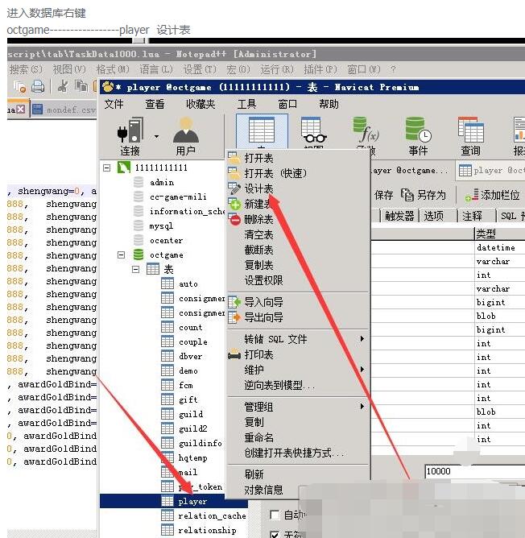The image size is (525, 538).
Task: Click the Add Field (添加栏位) button
Action: (492, 195)
